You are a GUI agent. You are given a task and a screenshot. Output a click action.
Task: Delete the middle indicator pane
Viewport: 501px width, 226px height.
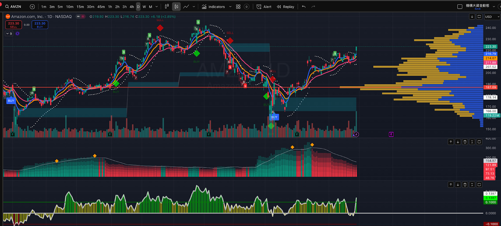coord(465,142)
